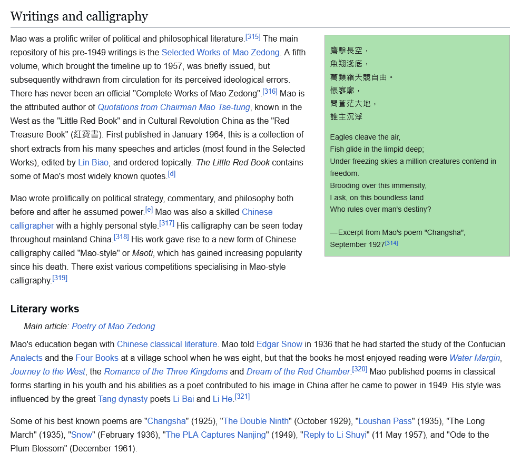This screenshot has height=463, width=521.
Task: Open the Selected Works of Mao Zedong link
Action: coord(221,53)
